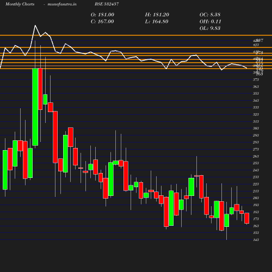Click the 233 price axis label
This screenshot has height=272, width=272.
point(256,177)
